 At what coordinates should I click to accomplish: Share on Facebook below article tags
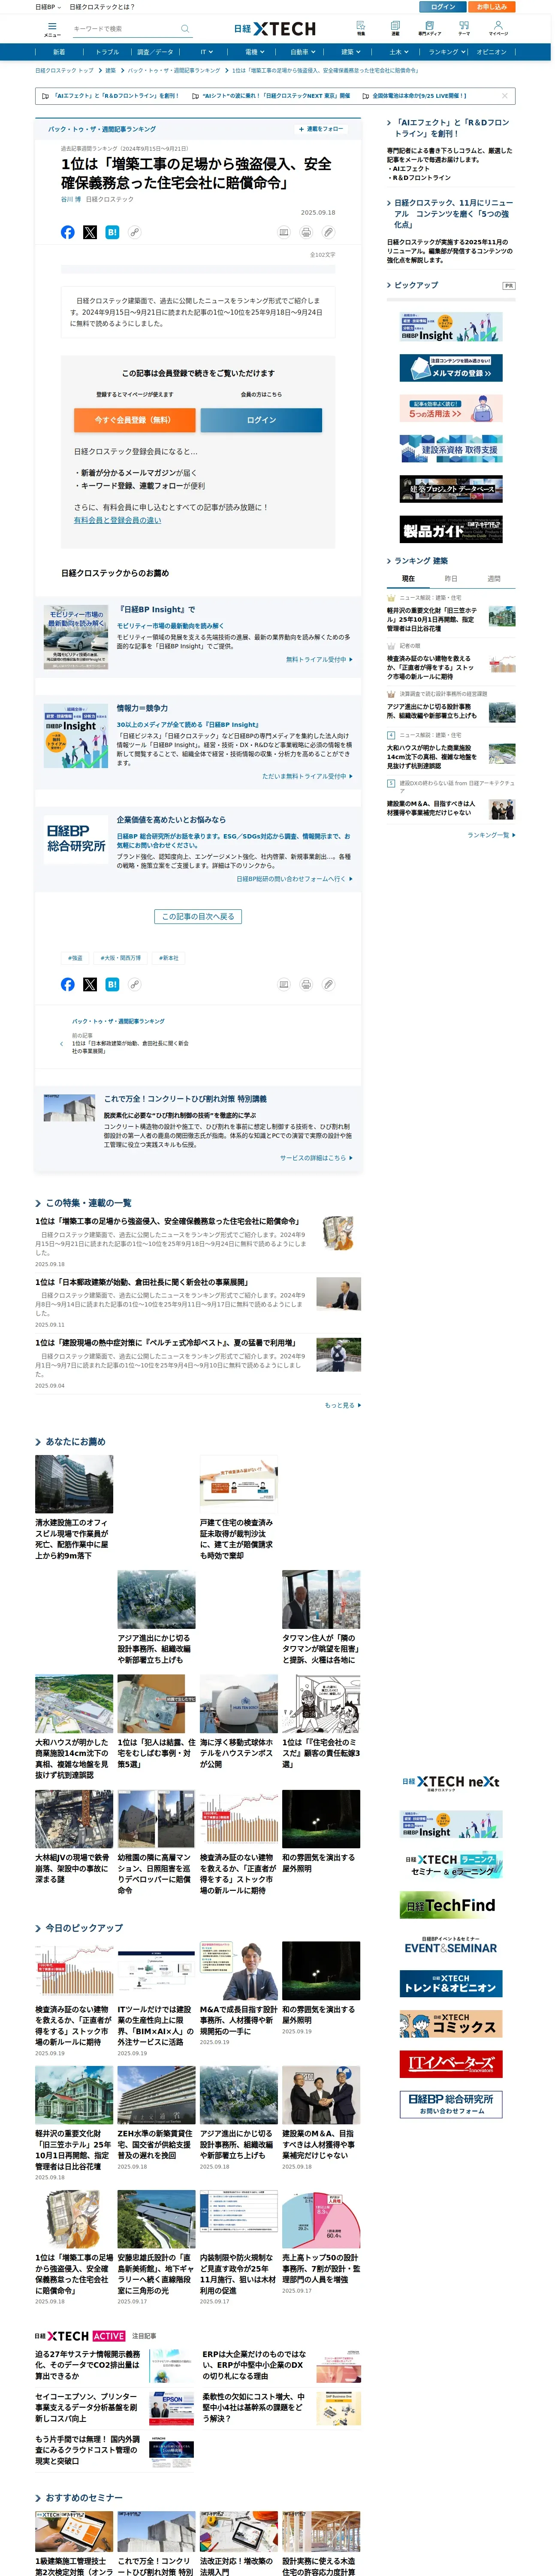tap(68, 984)
